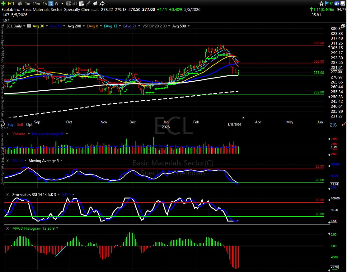Click the star favorite icon
This screenshot has width=347, height=272.
[321, 3]
